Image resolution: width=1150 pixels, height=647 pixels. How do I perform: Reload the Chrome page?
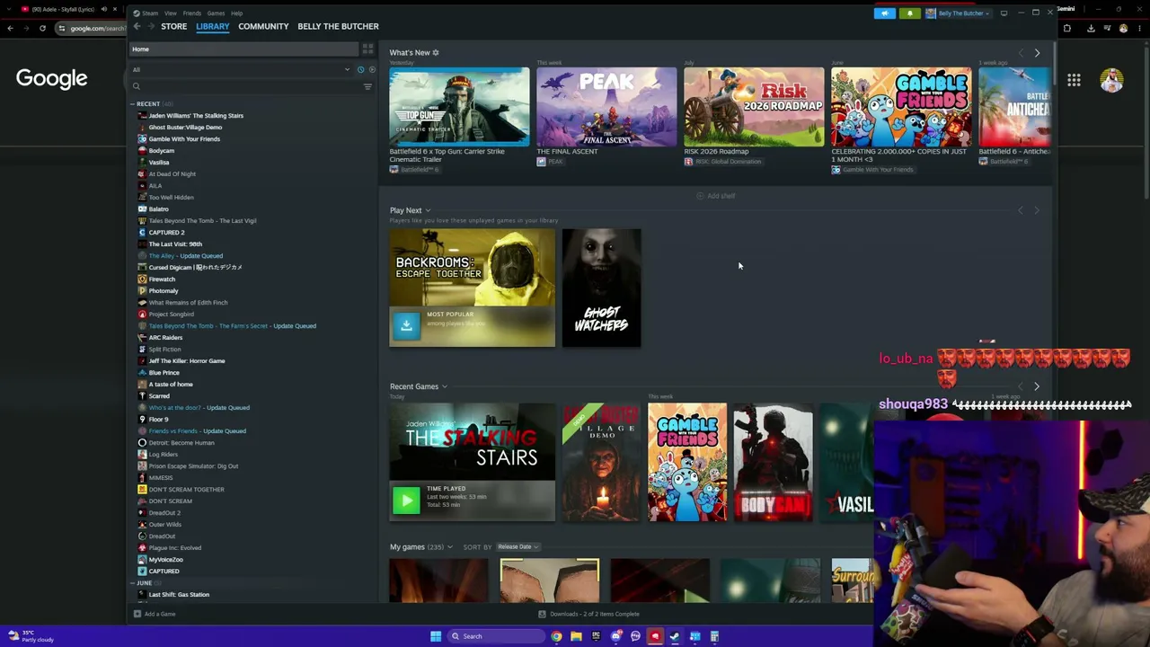pos(42,28)
